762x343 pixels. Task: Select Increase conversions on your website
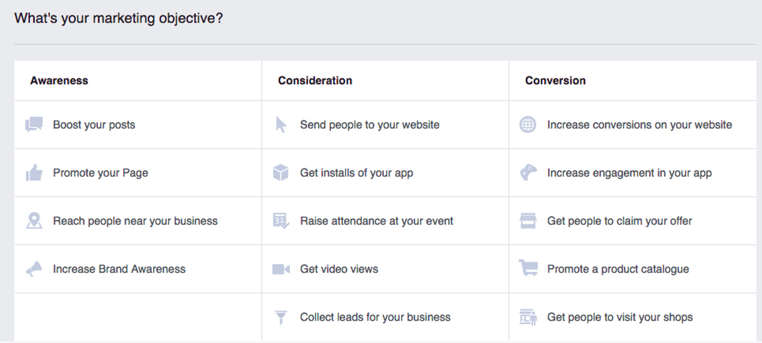(639, 125)
